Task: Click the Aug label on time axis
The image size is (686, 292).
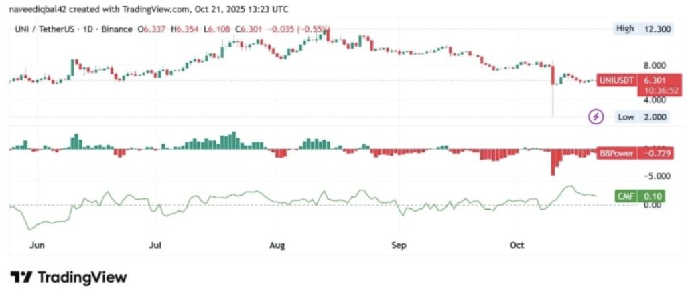Action: click(x=276, y=246)
